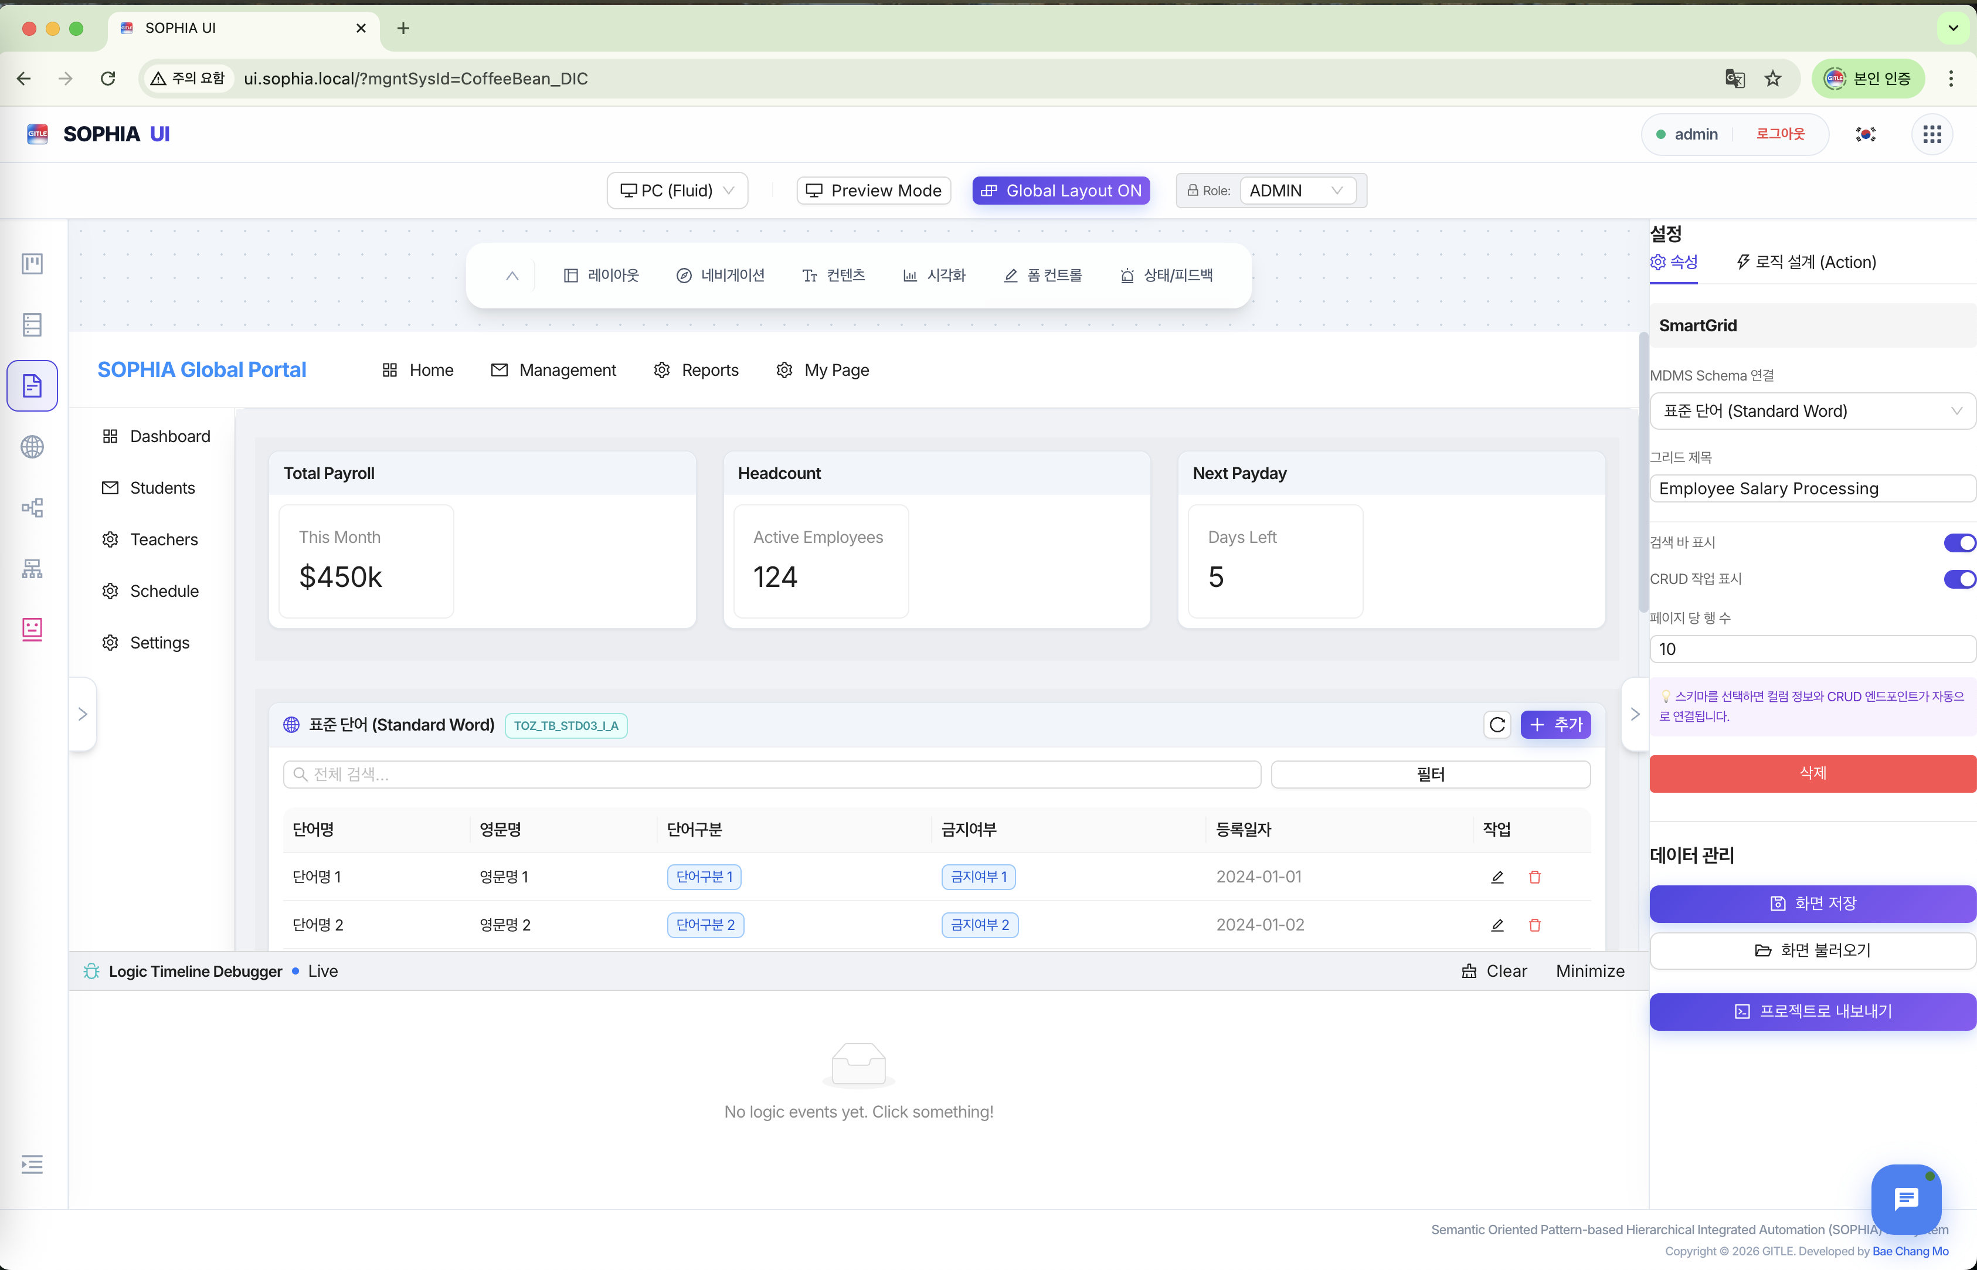The width and height of the screenshot is (1977, 1270).
Task: Delete row 단어명 2 with trash icon
Action: click(1534, 925)
